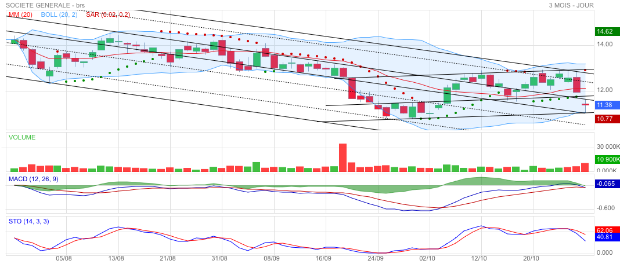The image size is (620, 264).
Task: Click the 21/08 date axis label
Action: pos(168,258)
